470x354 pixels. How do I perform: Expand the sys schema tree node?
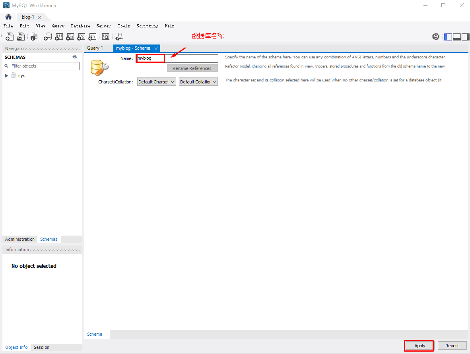click(x=7, y=75)
